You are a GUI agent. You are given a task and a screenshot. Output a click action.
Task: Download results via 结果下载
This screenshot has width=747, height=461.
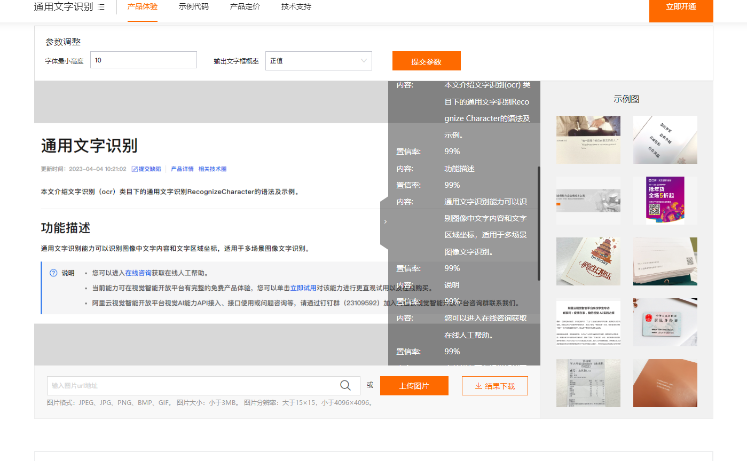click(x=495, y=386)
